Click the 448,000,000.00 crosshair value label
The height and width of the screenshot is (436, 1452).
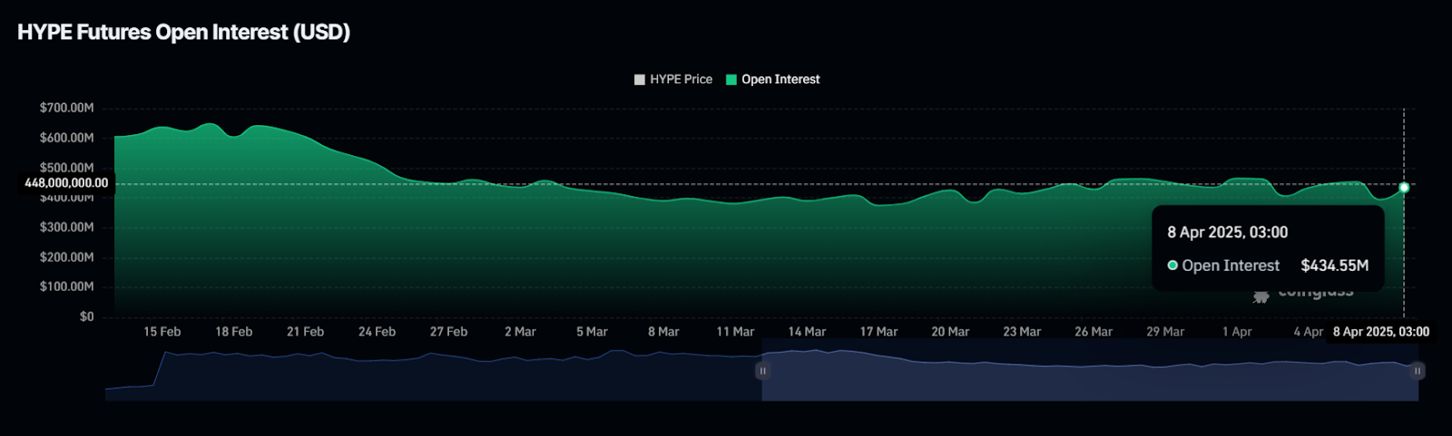66,183
